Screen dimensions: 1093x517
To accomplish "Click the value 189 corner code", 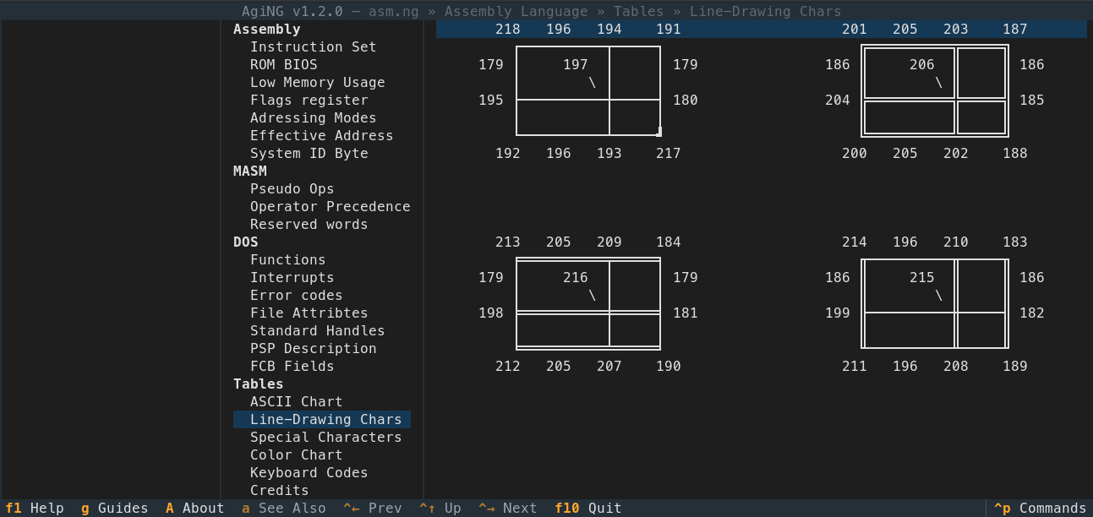I will 1015,367.
